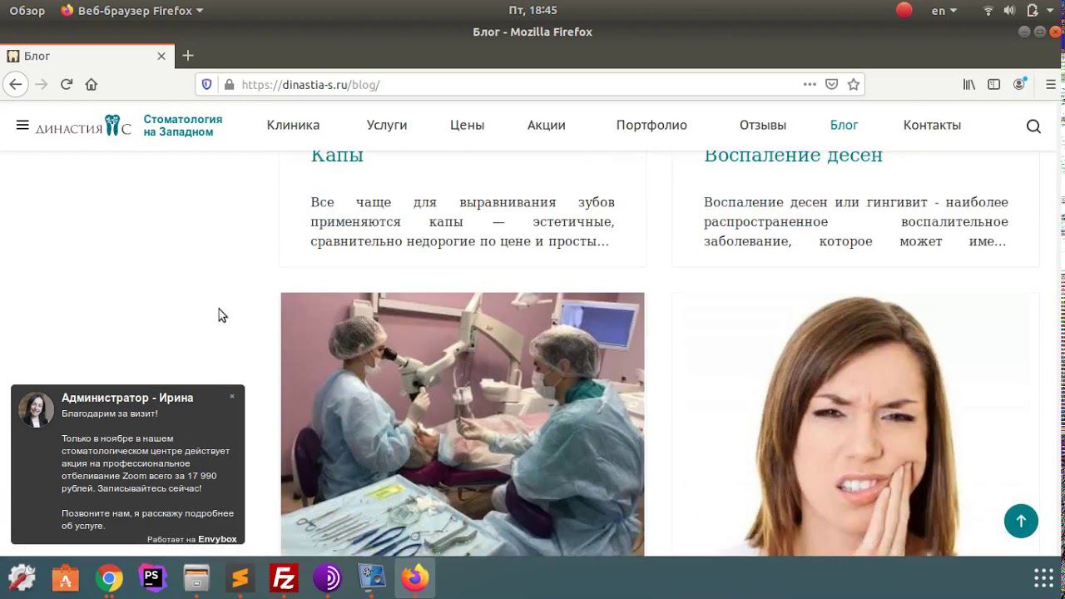Open the Отзывы page
Screen dimensions: 1065x599
(763, 125)
